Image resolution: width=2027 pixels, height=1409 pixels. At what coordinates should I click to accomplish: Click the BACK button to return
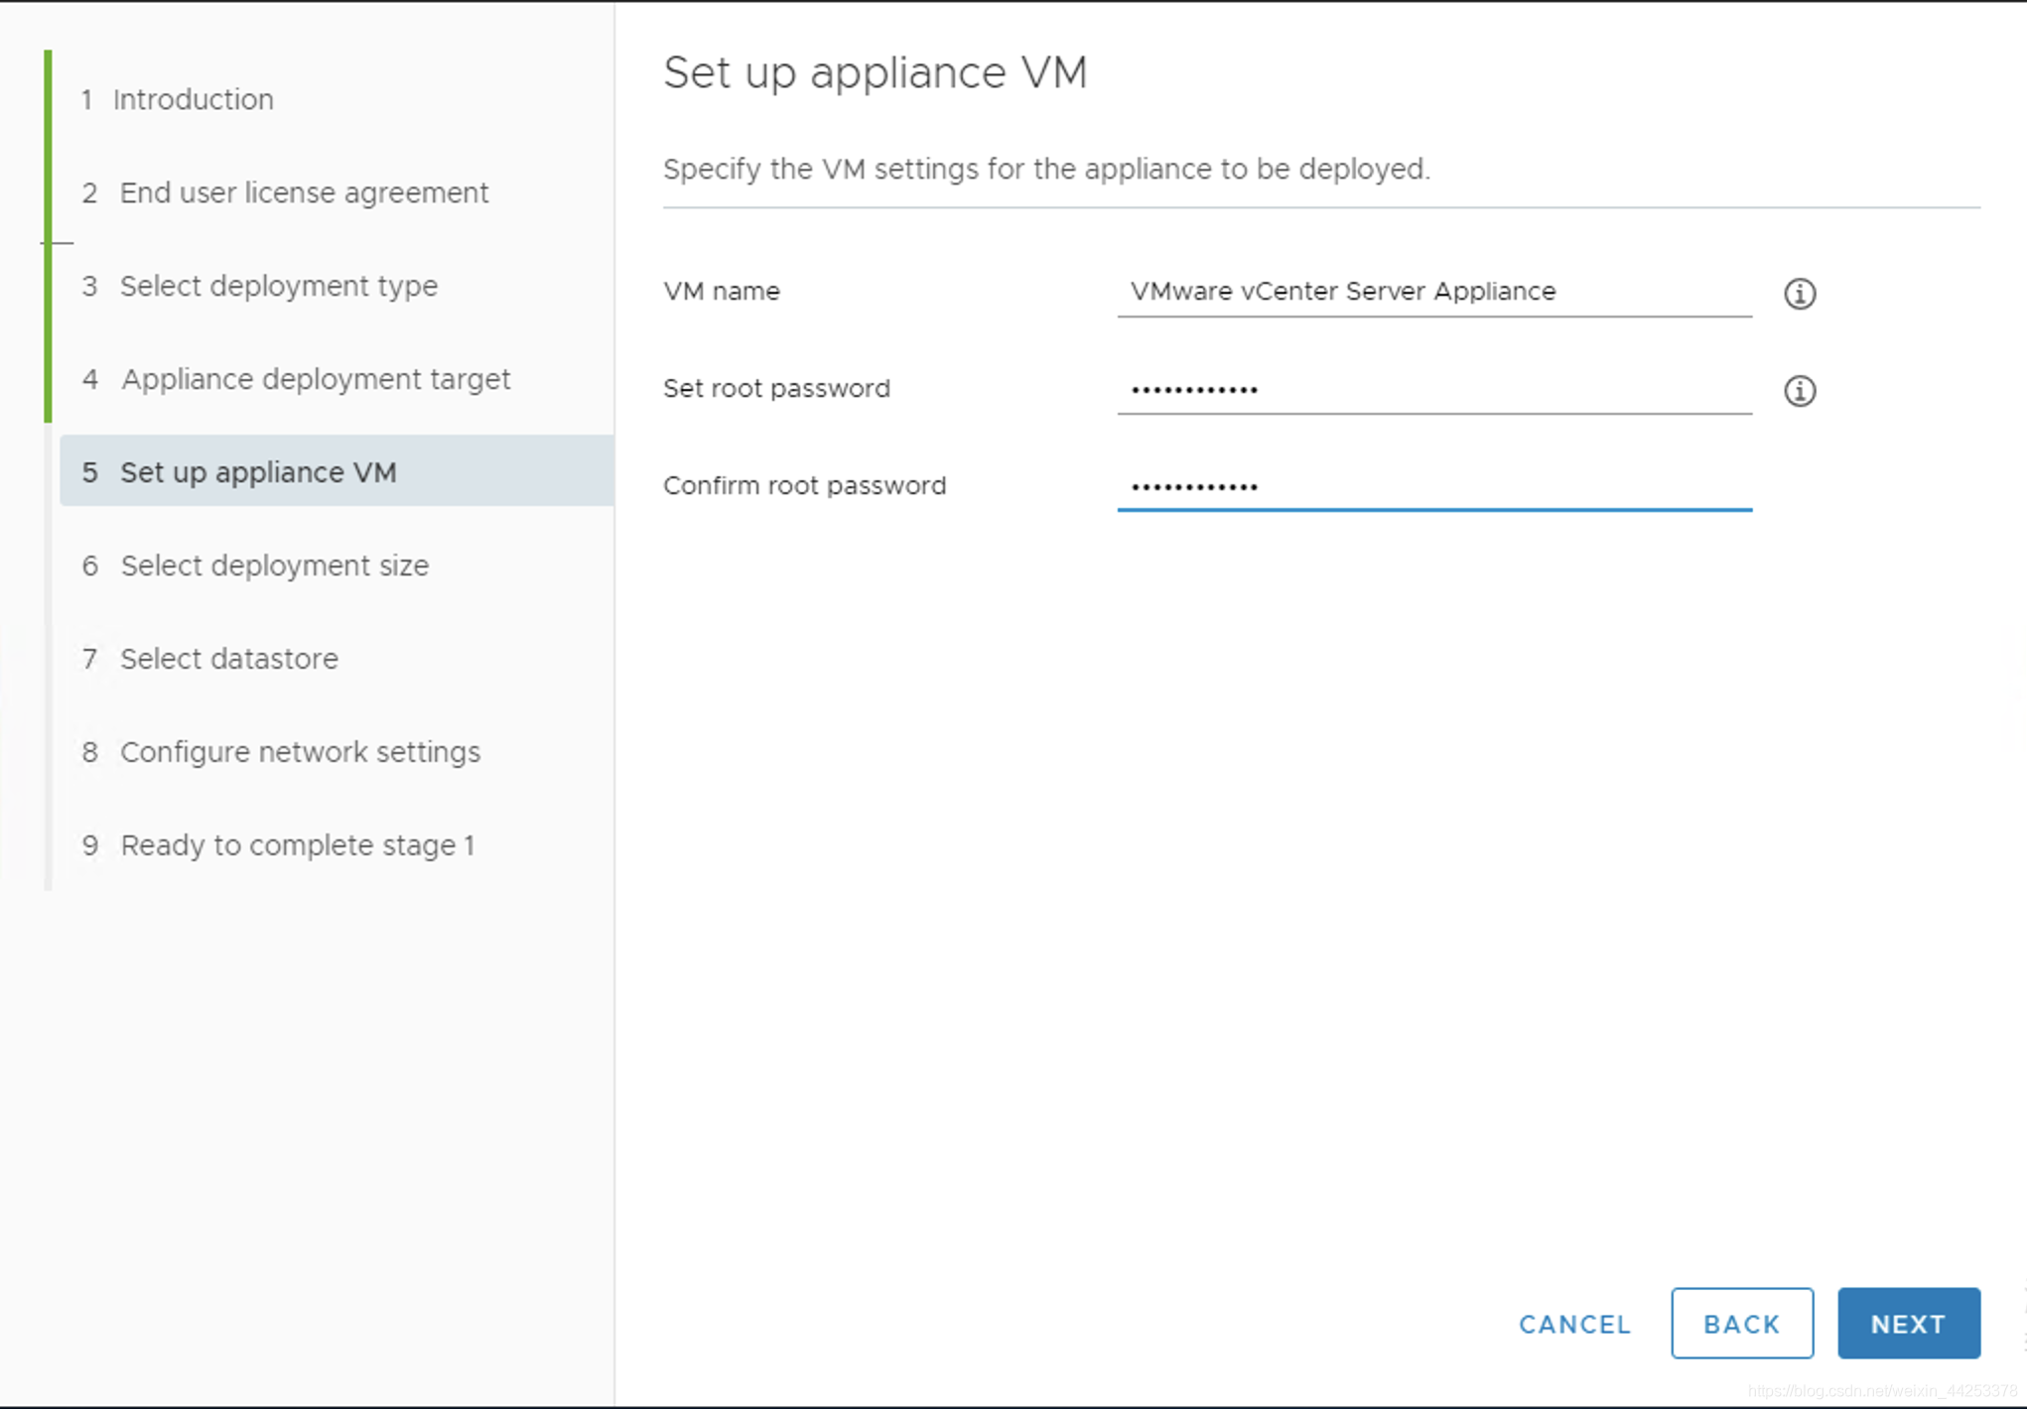tap(1742, 1323)
